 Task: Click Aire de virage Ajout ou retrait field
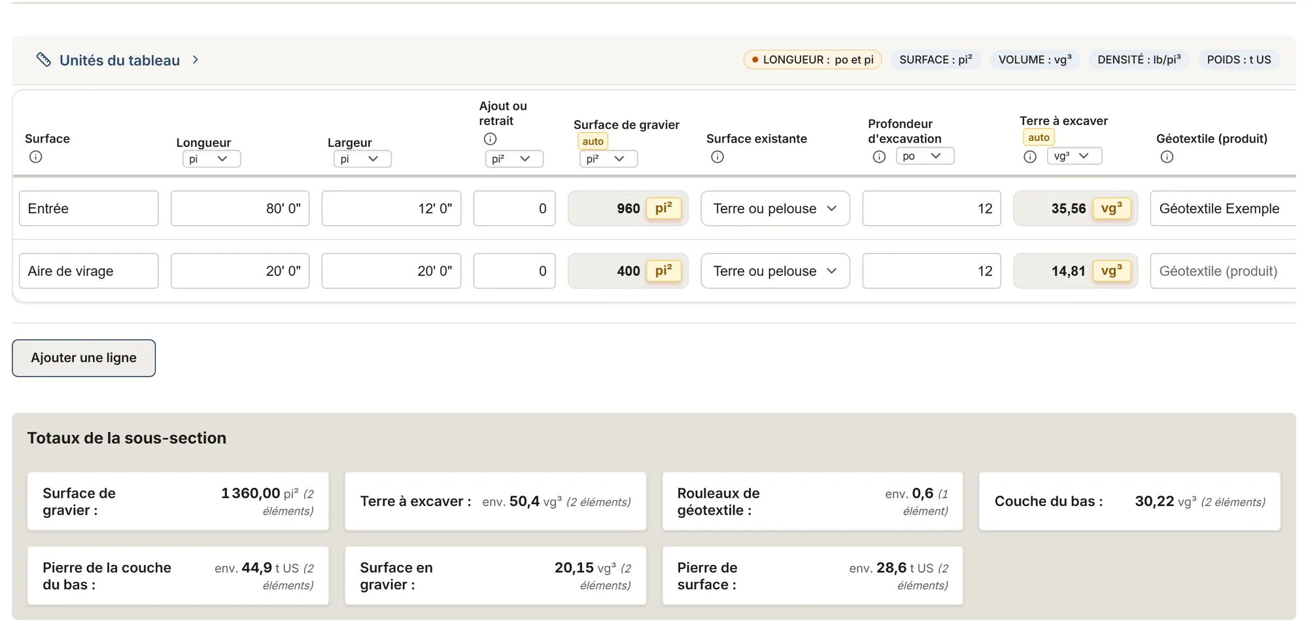514,271
